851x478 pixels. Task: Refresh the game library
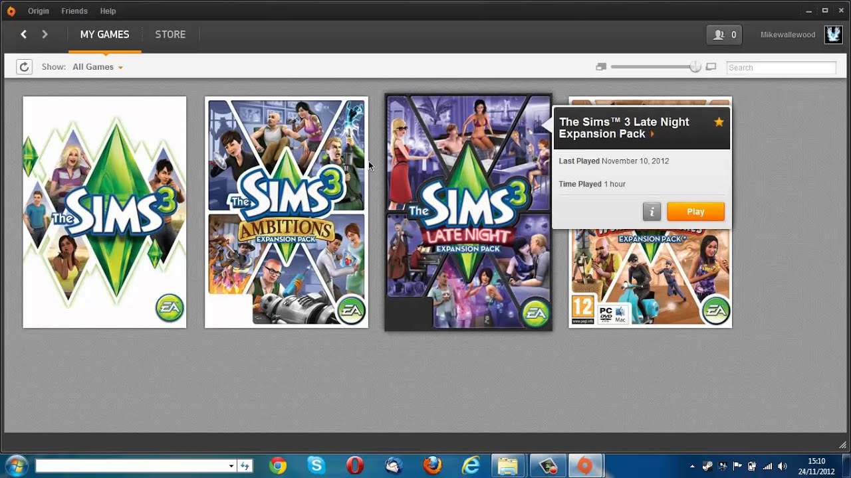click(24, 67)
